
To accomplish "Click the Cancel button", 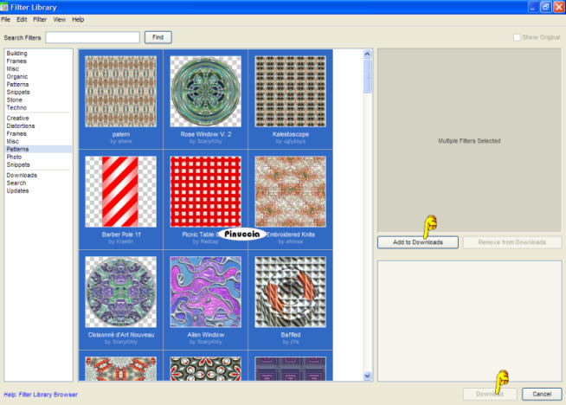I will (542, 394).
